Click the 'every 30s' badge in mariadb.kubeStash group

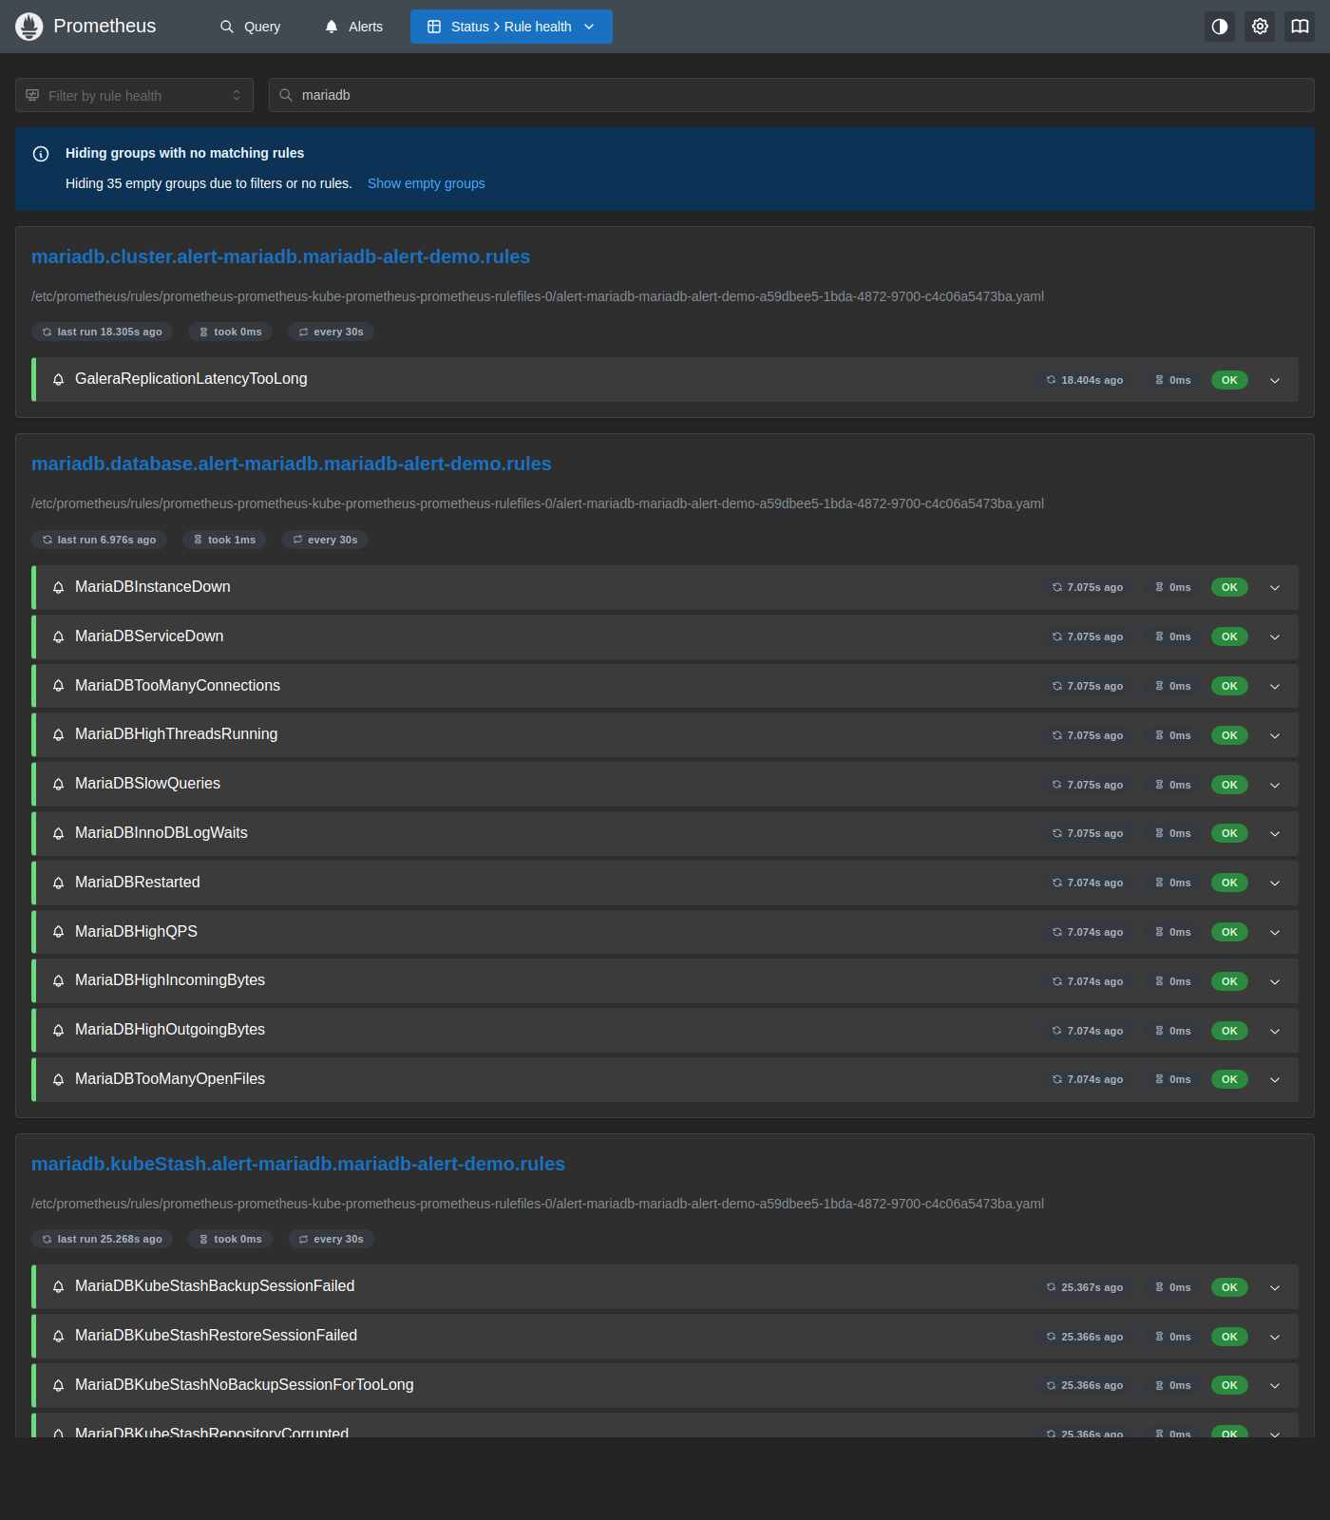click(x=332, y=1239)
